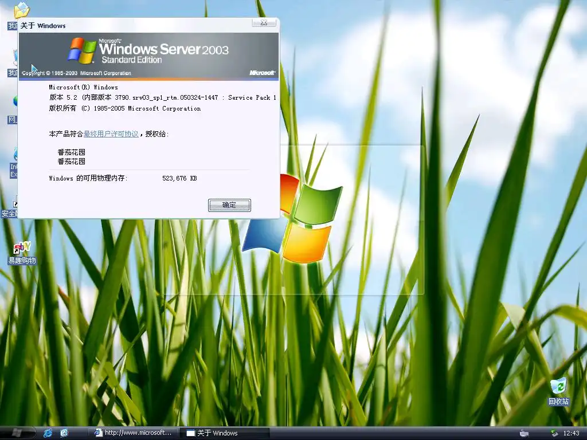Close the 关于 Windows dialog
The width and height of the screenshot is (587, 440).
coord(264,22)
